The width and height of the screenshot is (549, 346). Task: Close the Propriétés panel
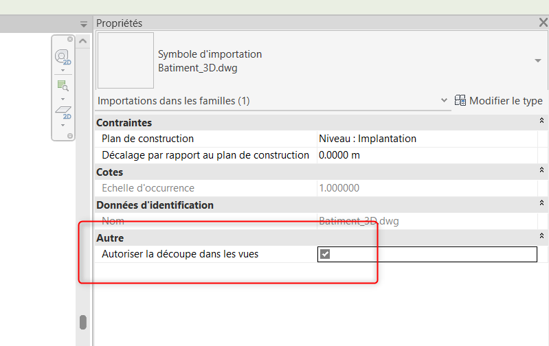543,23
